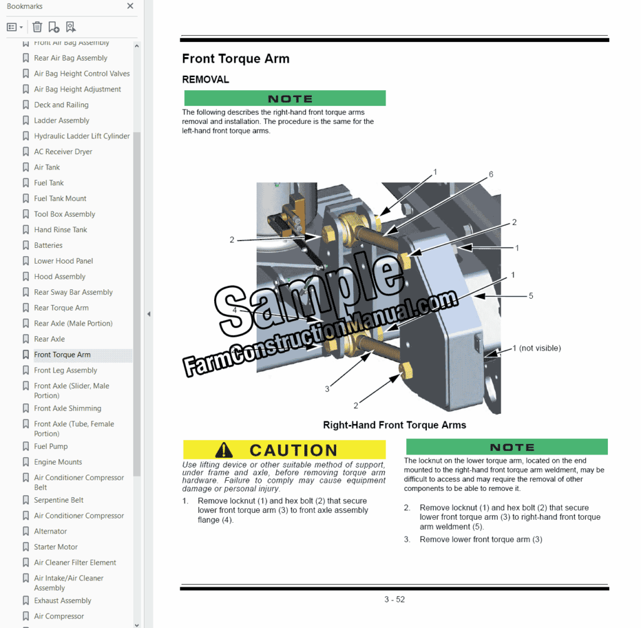This screenshot has height=628, width=641.
Task: Click the 'Front Torque Arm' page heading
Action: [x=235, y=58]
